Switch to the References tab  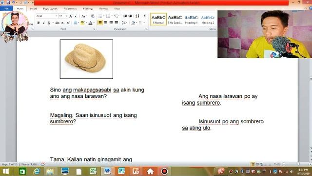click(x=70, y=9)
